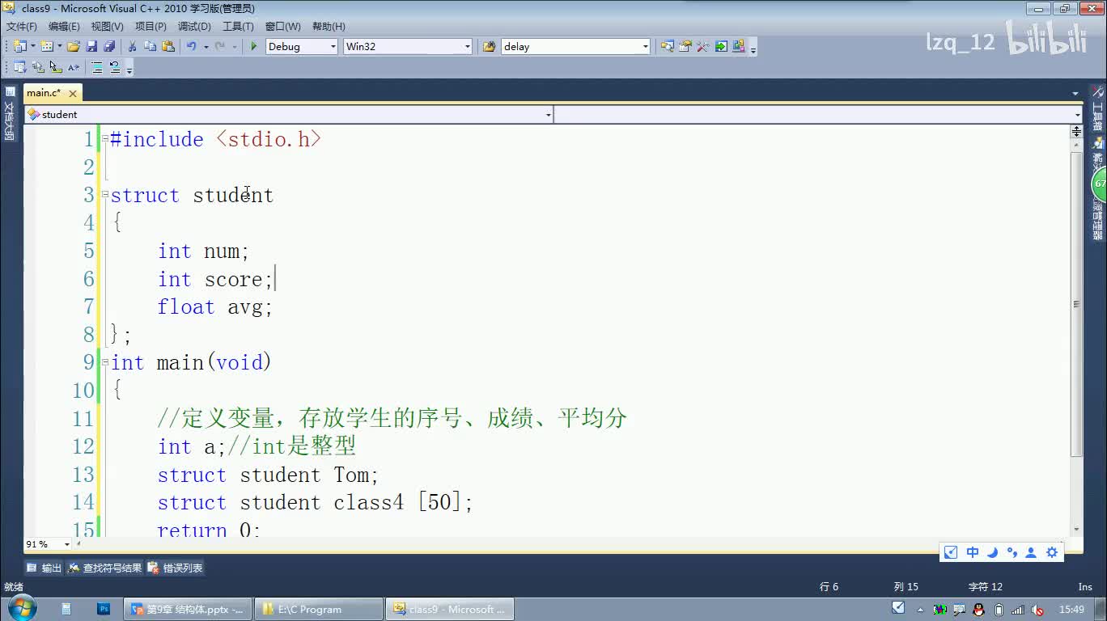Click the Find in Files icon
The image size is (1107, 621).
[489, 47]
